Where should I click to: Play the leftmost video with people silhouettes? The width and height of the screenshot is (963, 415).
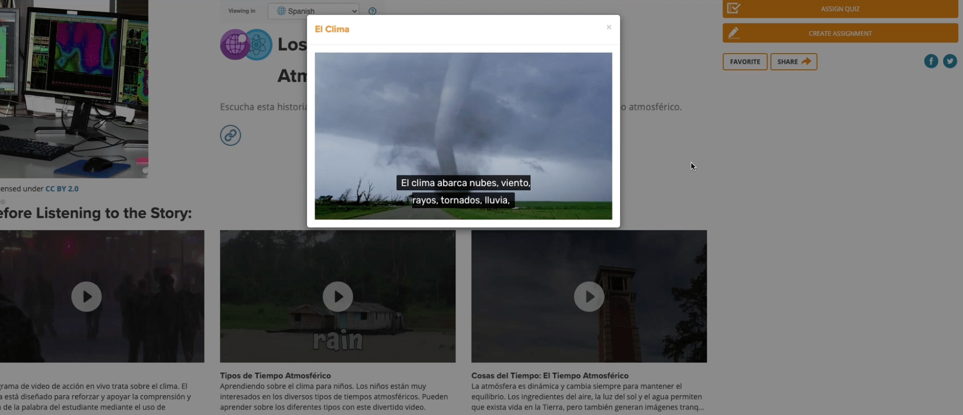click(86, 297)
